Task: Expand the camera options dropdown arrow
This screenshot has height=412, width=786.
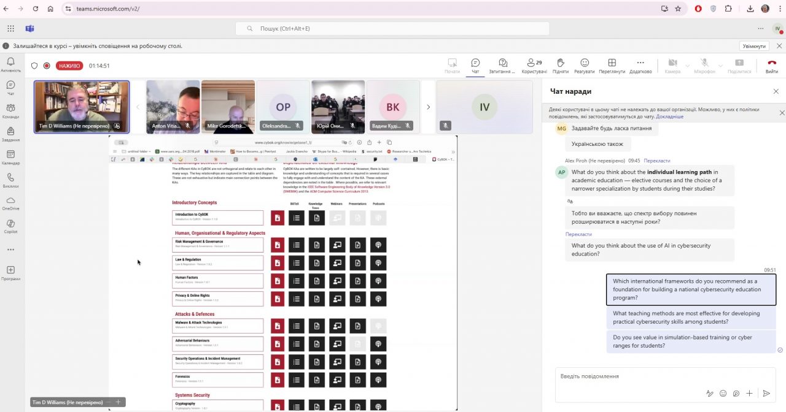Action: [687, 65]
